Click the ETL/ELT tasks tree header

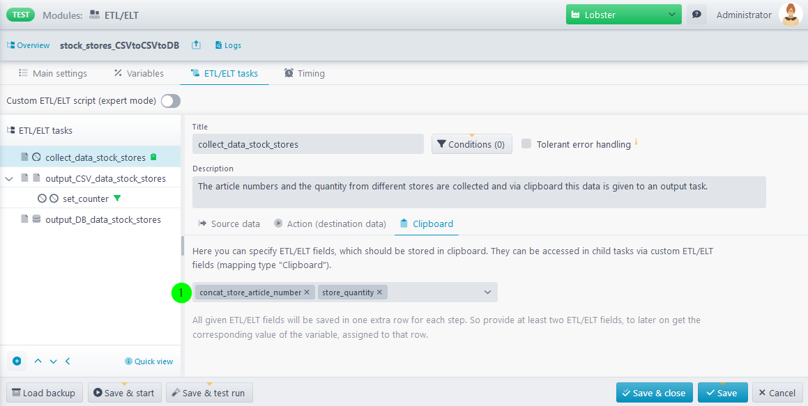pyautogui.click(x=40, y=130)
